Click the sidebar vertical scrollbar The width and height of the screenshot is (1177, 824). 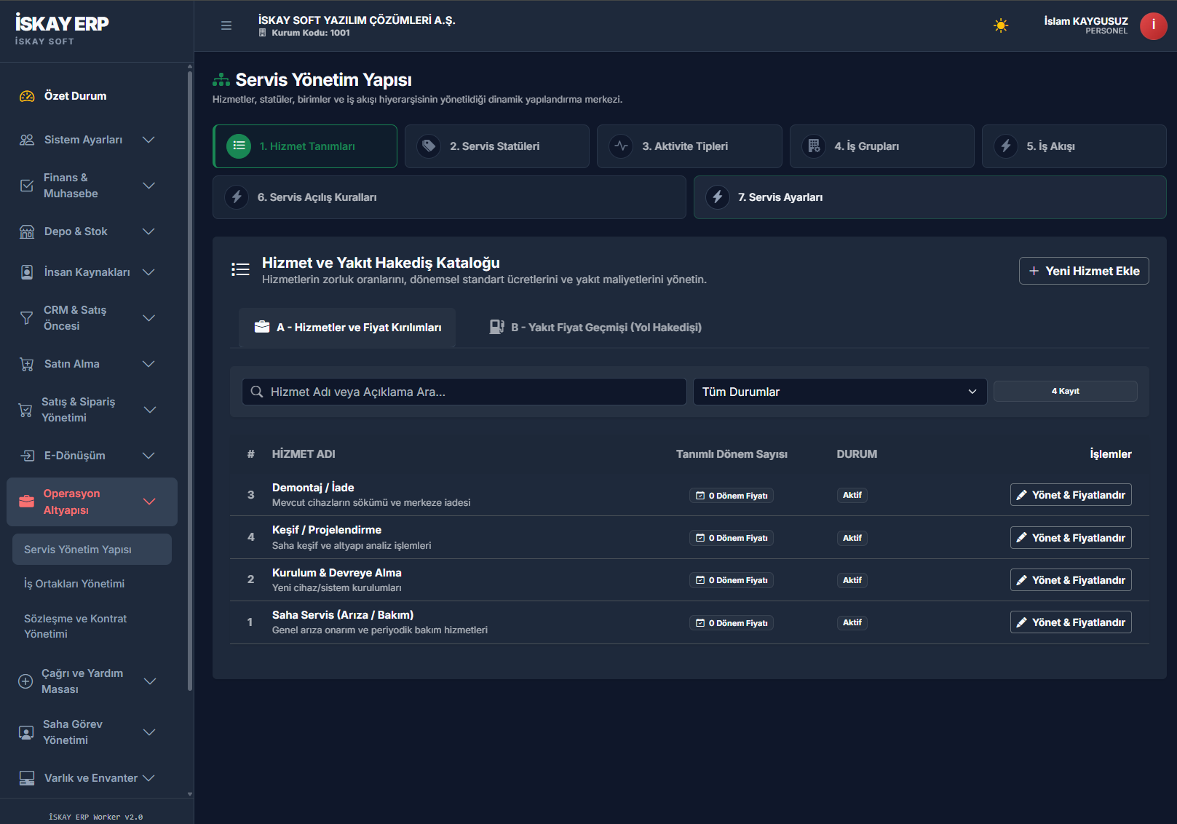pyautogui.click(x=190, y=379)
